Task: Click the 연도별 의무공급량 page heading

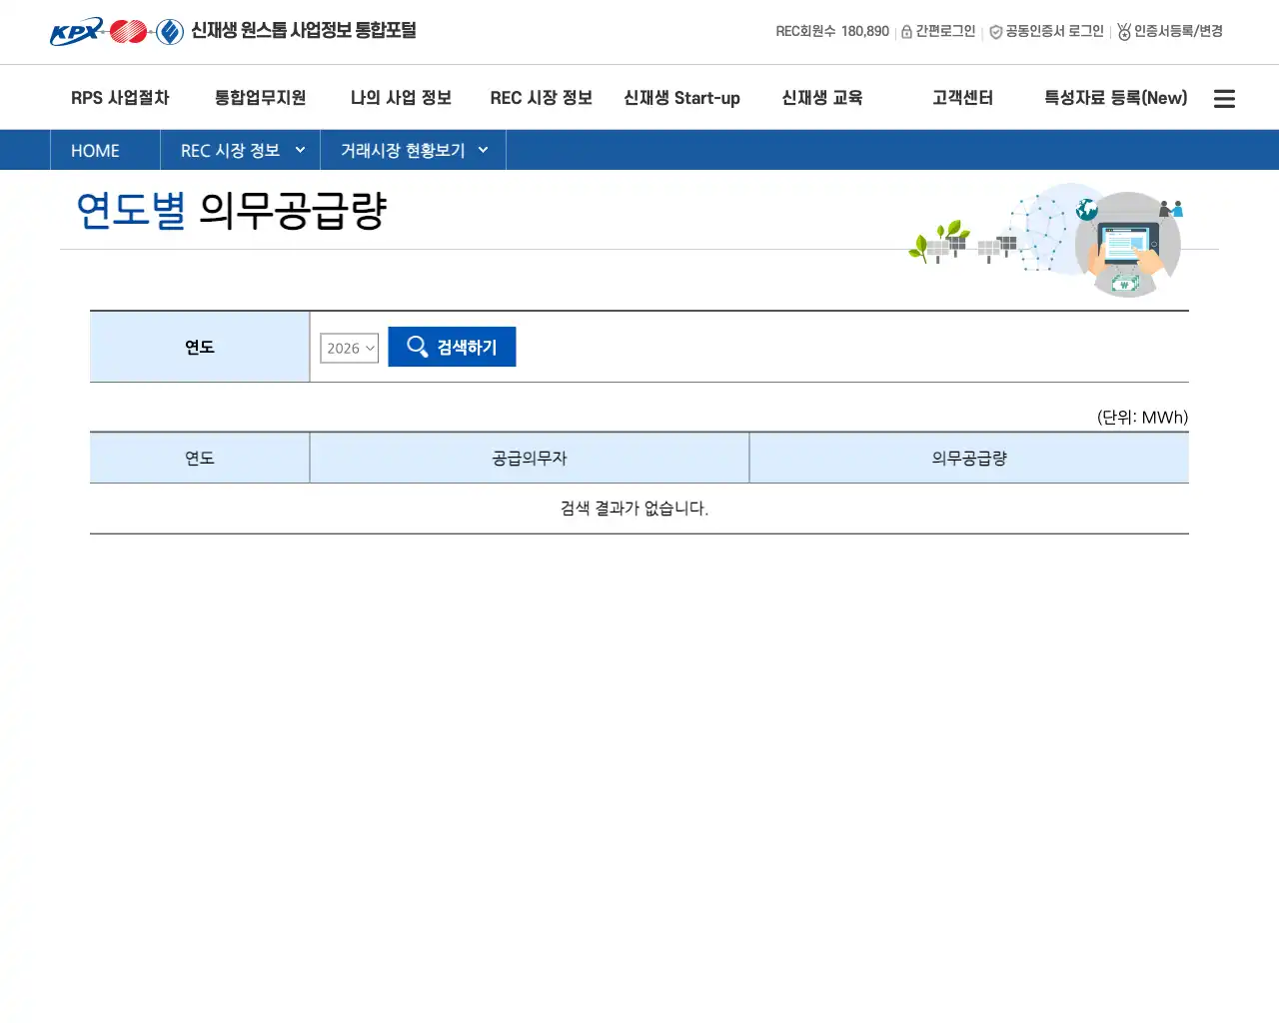Action: point(231,211)
